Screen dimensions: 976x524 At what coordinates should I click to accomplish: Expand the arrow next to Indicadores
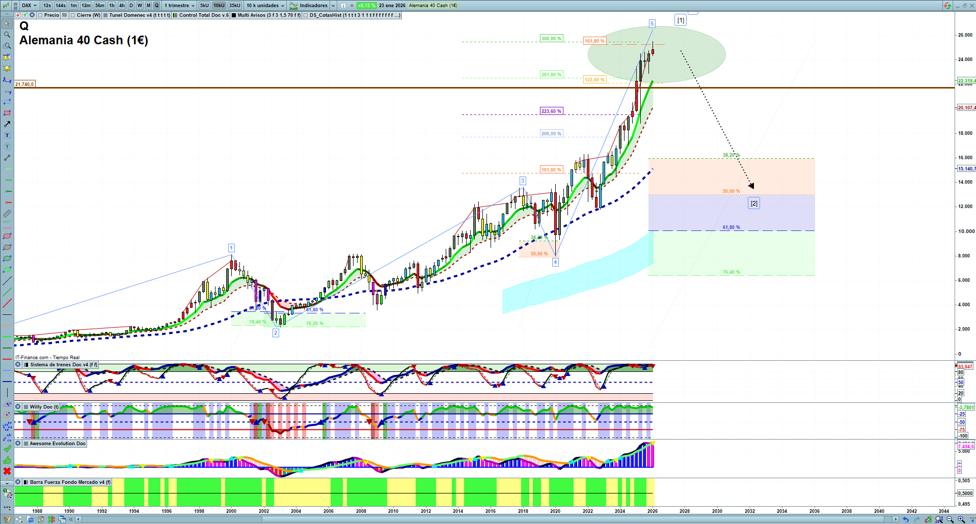click(x=333, y=6)
